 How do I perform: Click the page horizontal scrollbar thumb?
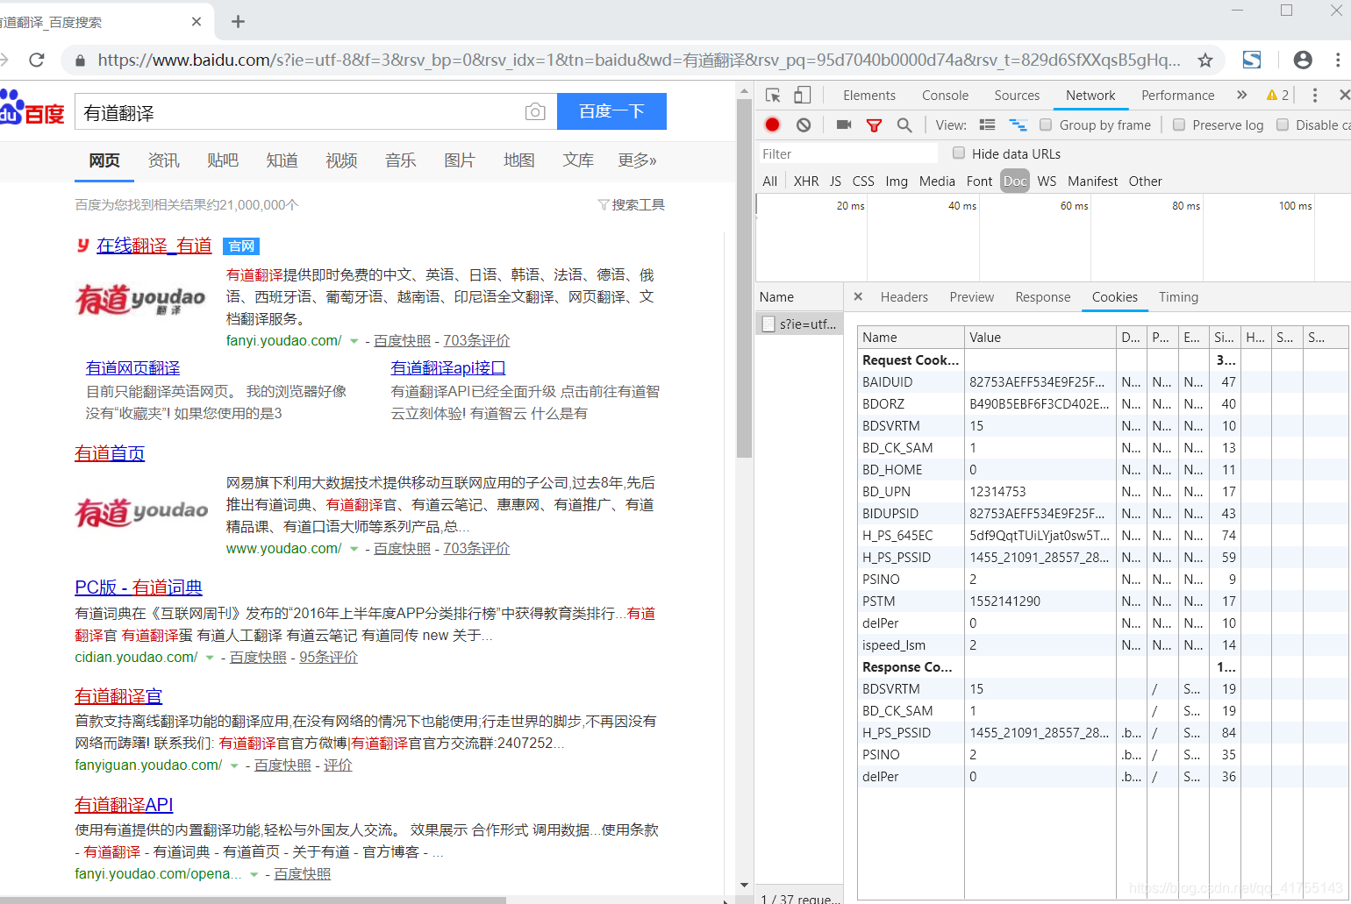(253, 900)
